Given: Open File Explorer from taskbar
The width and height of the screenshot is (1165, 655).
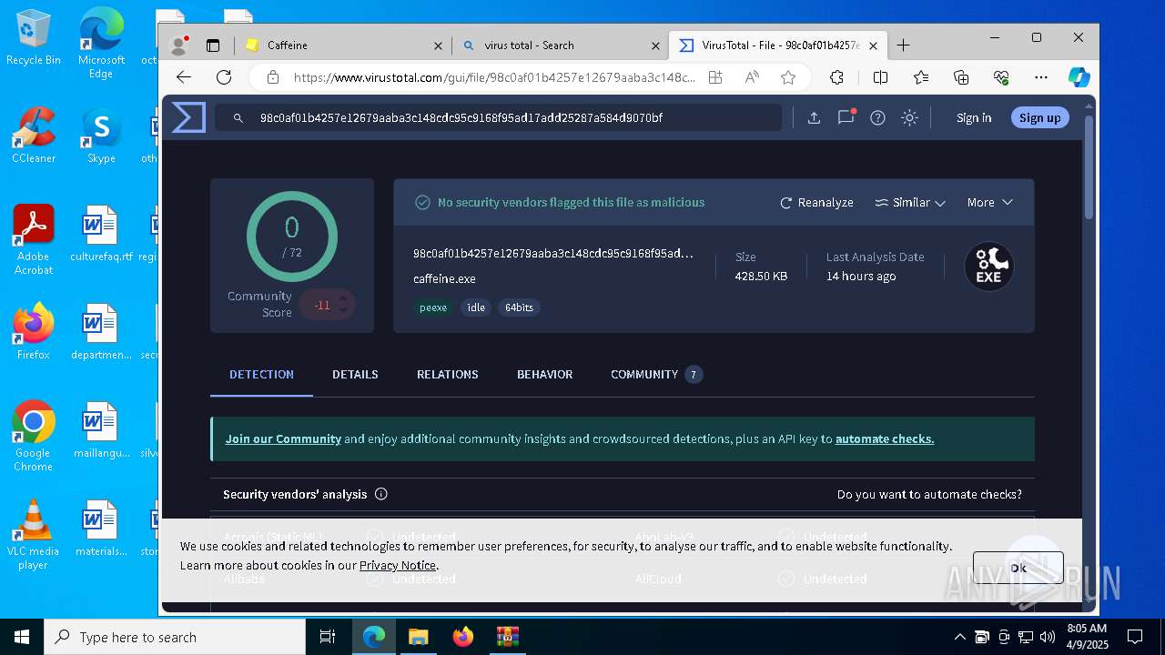Looking at the screenshot, I should coord(418,637).
